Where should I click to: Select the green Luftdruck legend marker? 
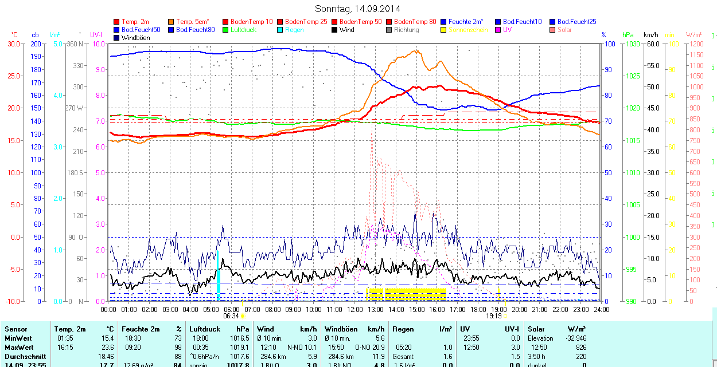pos(226,30)
